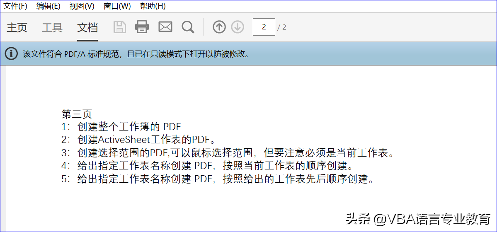Open the 视图(V) menu
Image resolution: width=497 pixels, height=232 pixels.
82,6
